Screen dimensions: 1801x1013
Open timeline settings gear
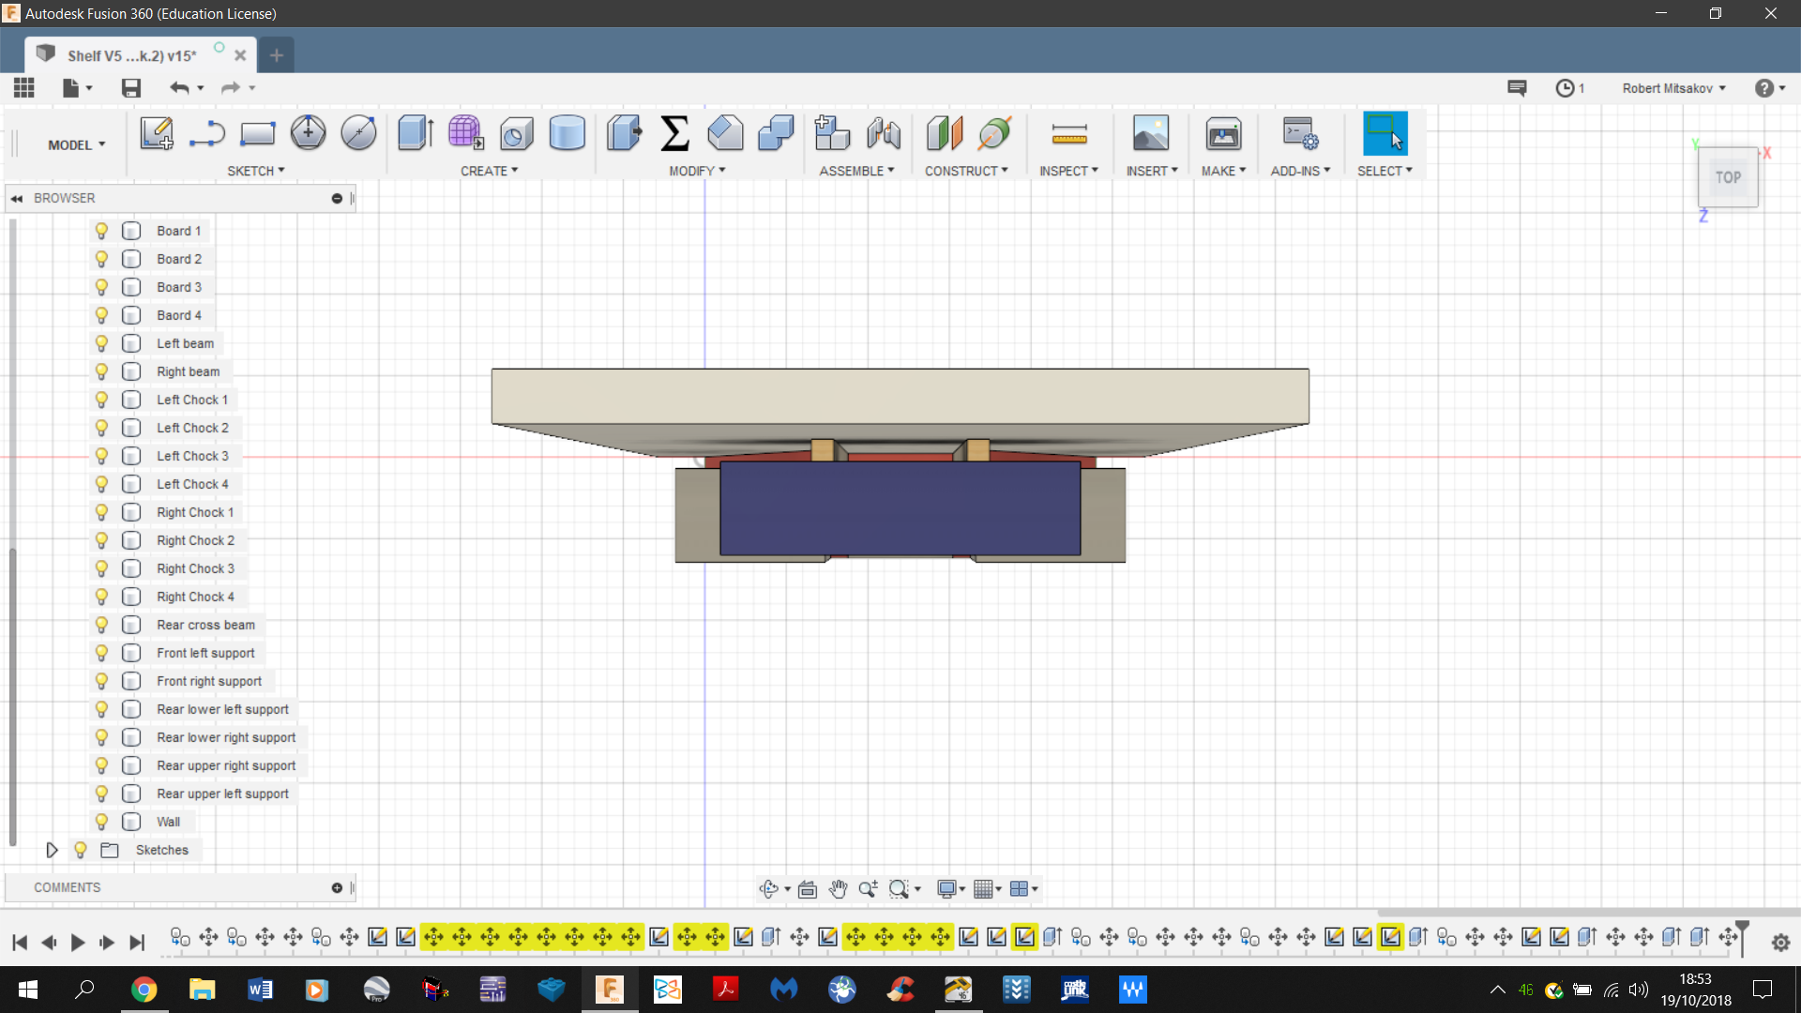1780,943
